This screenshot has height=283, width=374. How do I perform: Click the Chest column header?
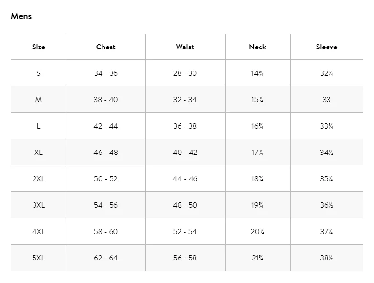[x=106, y=47]
